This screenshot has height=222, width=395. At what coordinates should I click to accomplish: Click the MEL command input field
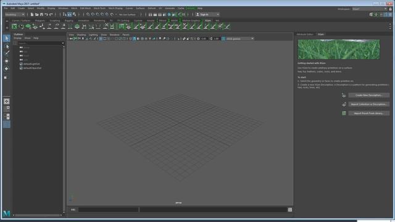[x=109, y=210]
